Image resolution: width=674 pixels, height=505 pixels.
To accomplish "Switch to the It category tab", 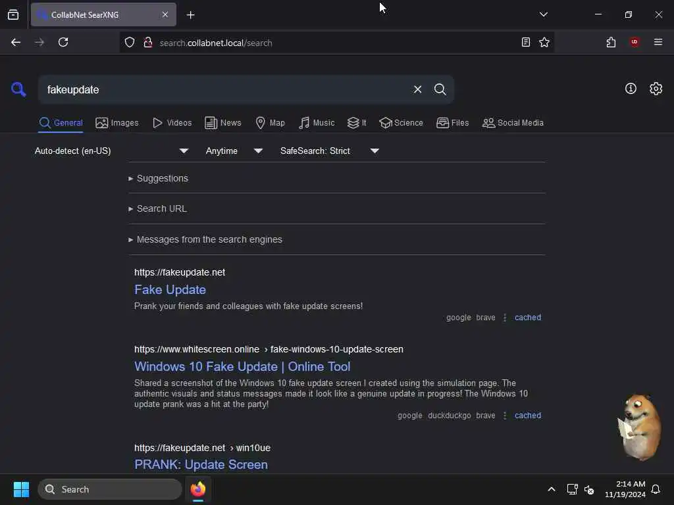I will coord(357,123).
